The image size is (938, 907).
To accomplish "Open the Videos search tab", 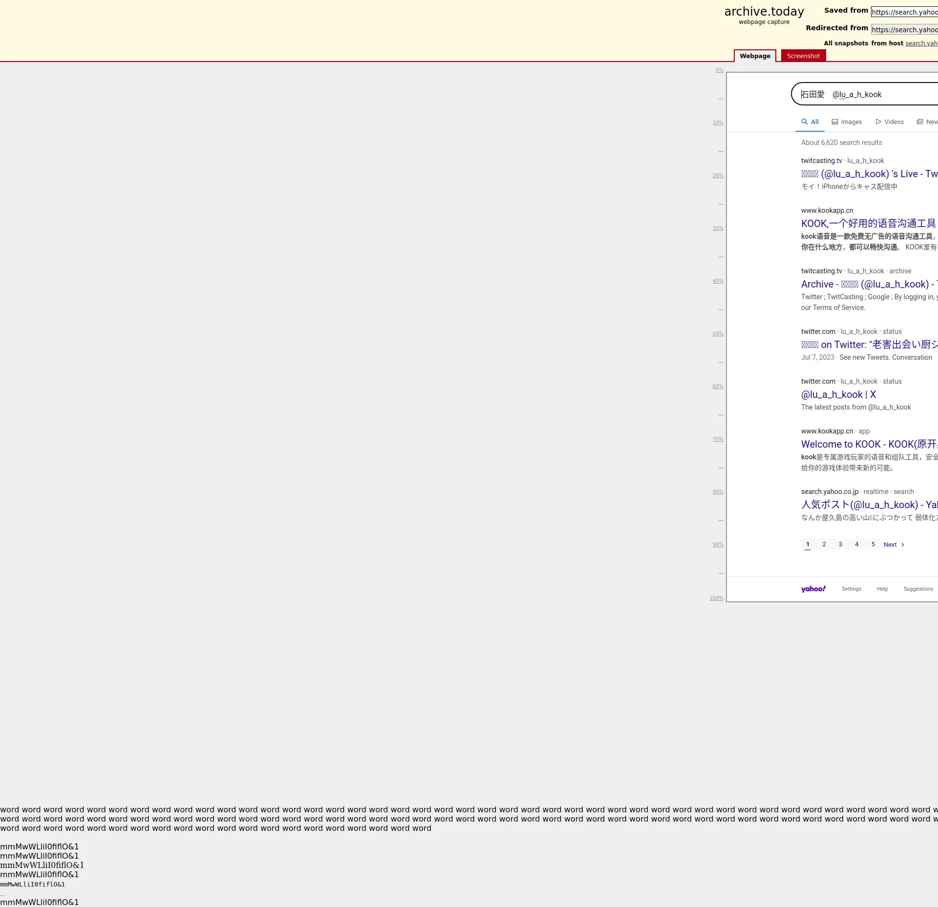I will pos(890,122).
